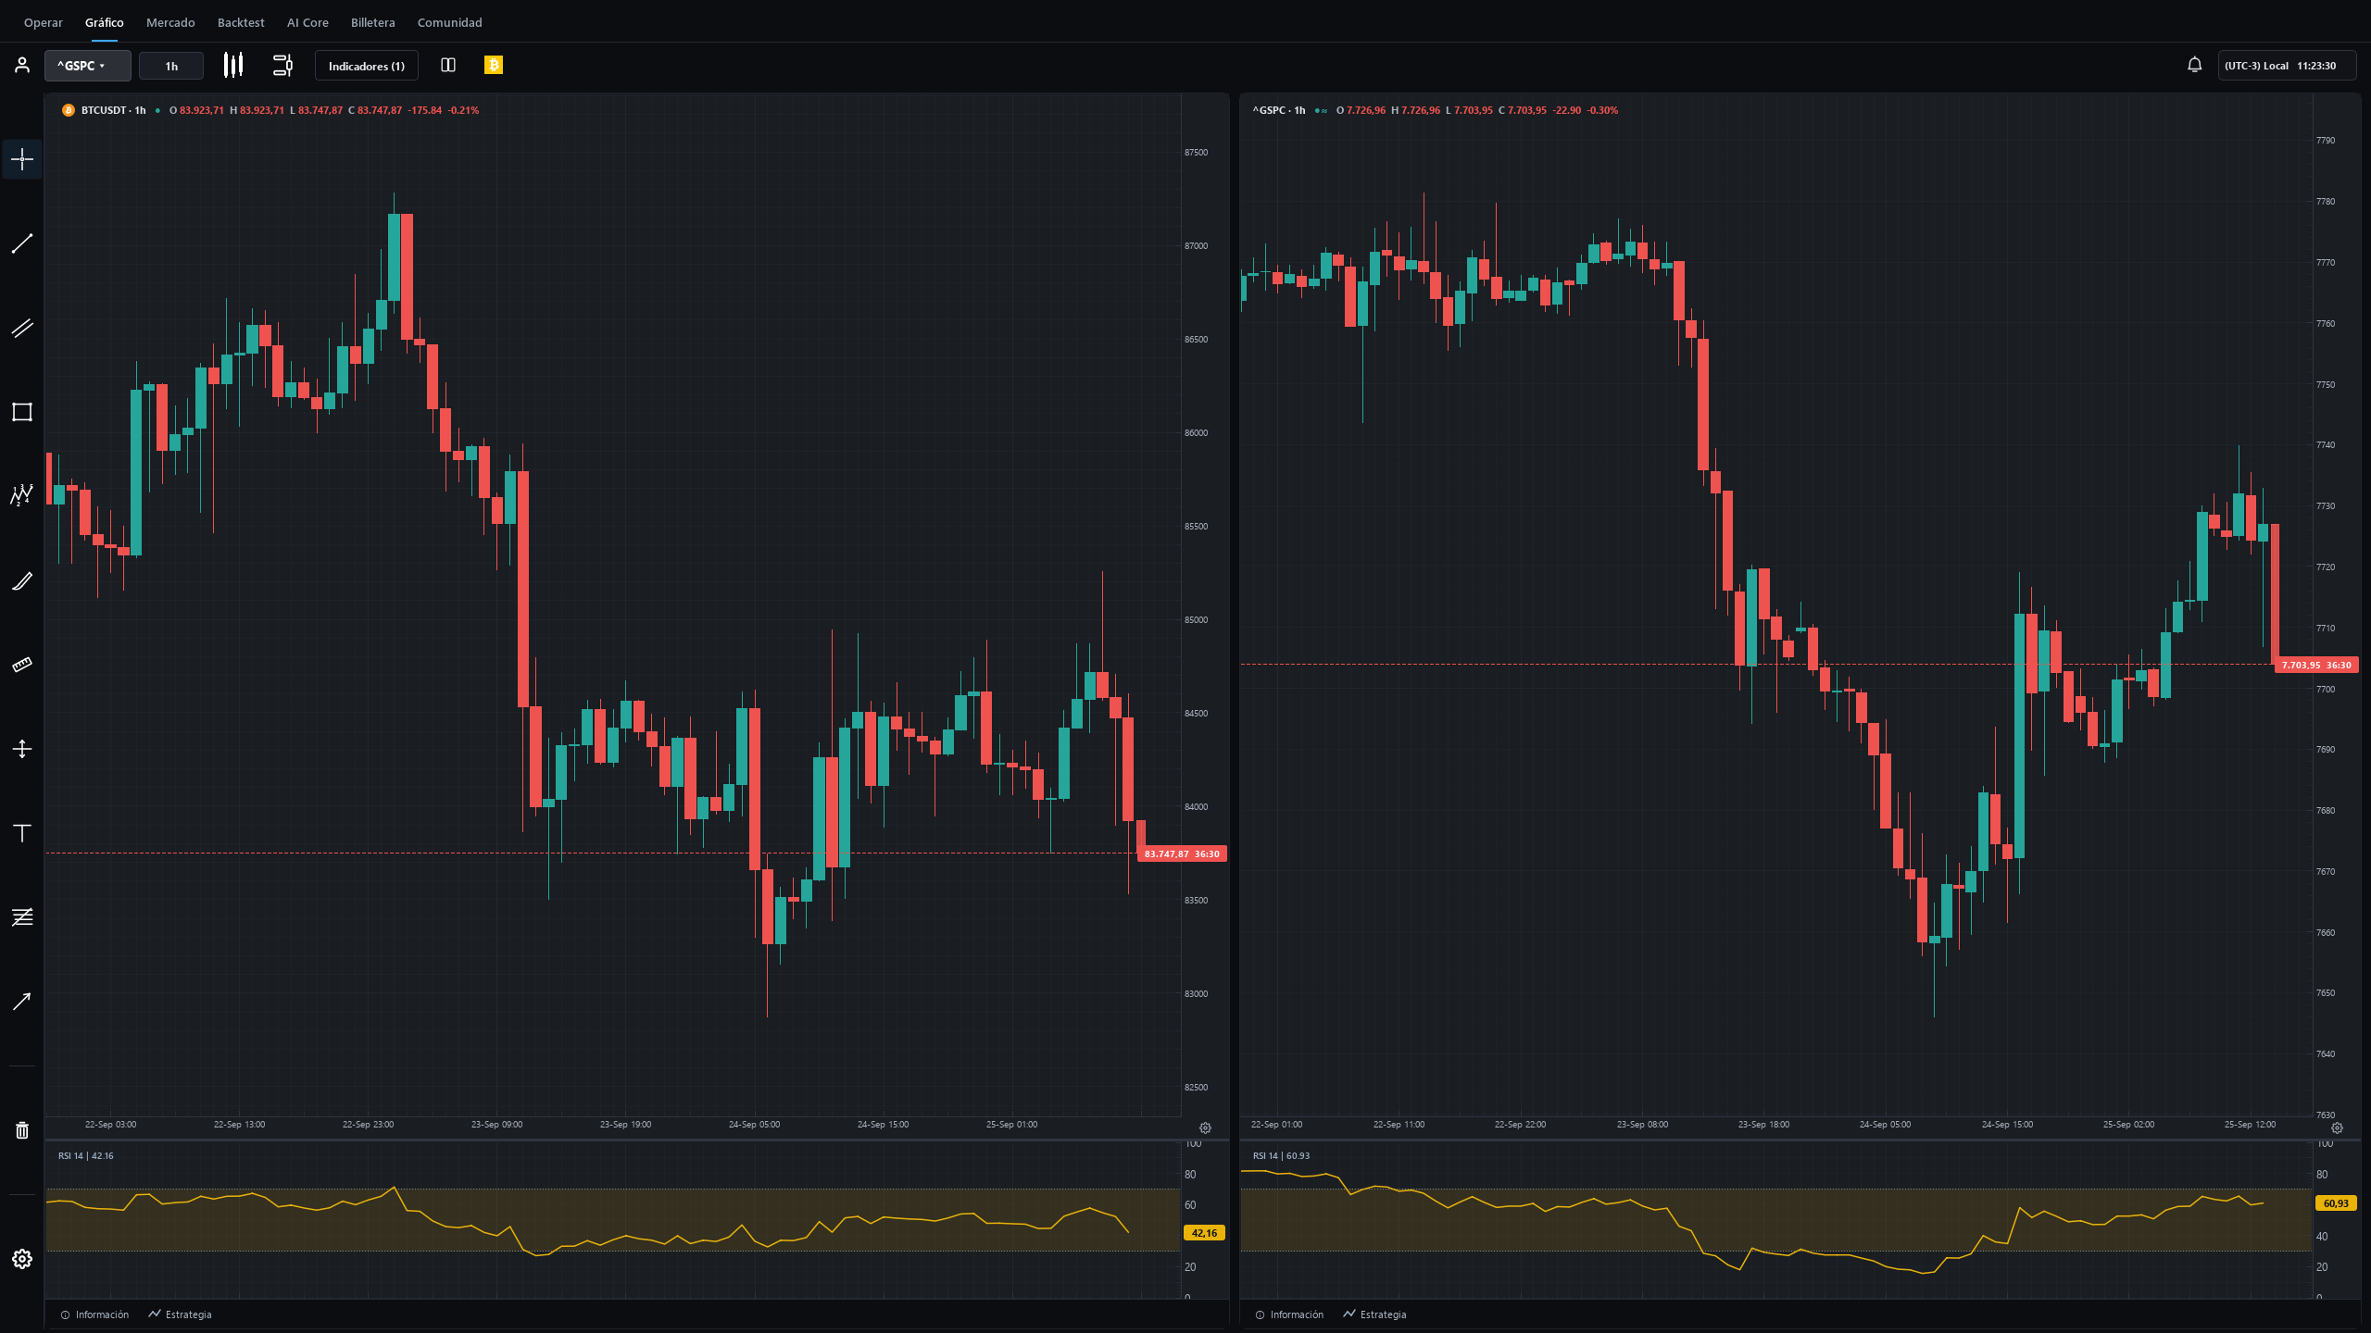Screen dimensions: 2371x1333
Task: Open settings gear in left sidebar
Action: [x=22, y=1259]
